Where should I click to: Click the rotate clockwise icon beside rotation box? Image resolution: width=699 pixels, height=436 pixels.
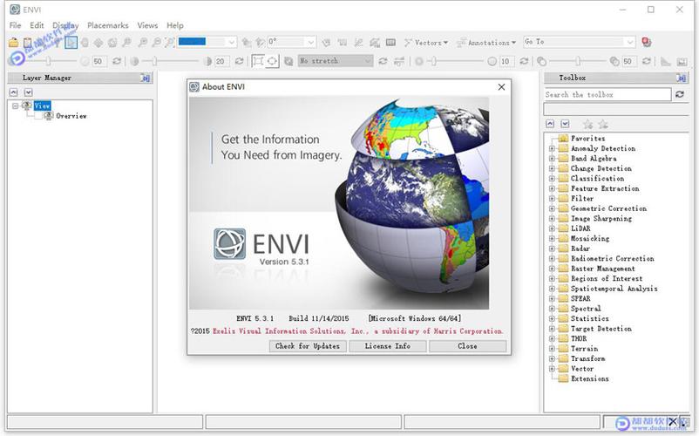click(x=260, y=43)
